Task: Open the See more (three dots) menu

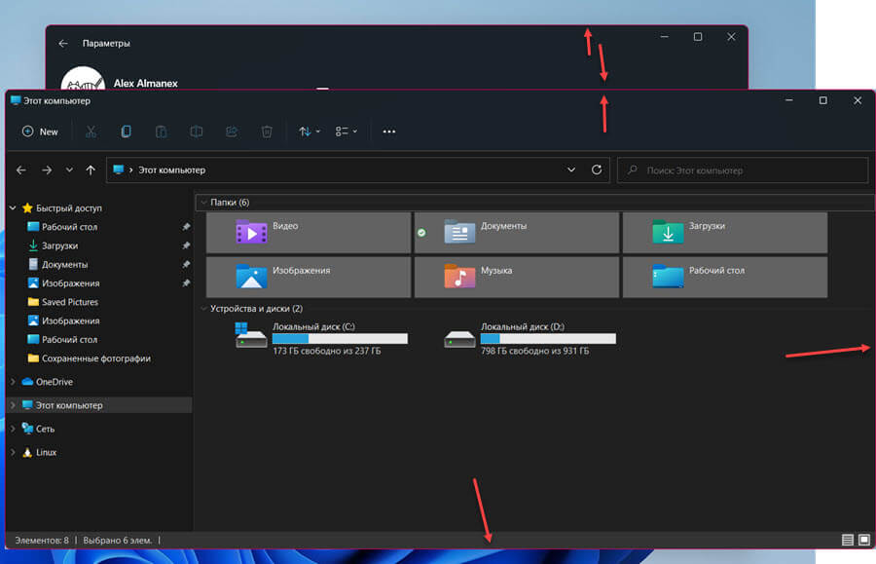Action: coord(388,132)
